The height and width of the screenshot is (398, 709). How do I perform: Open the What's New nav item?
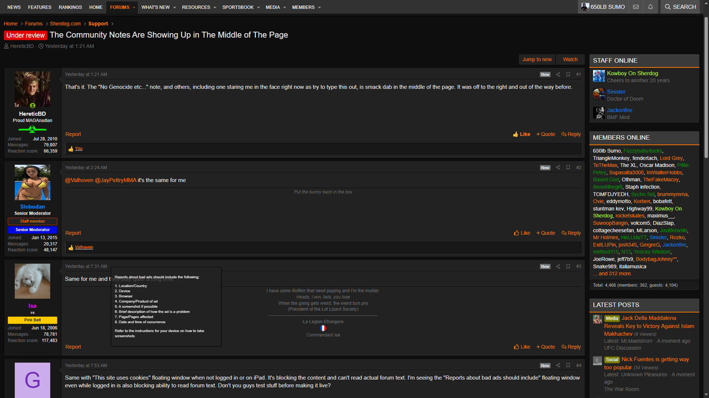pos(155,7)
